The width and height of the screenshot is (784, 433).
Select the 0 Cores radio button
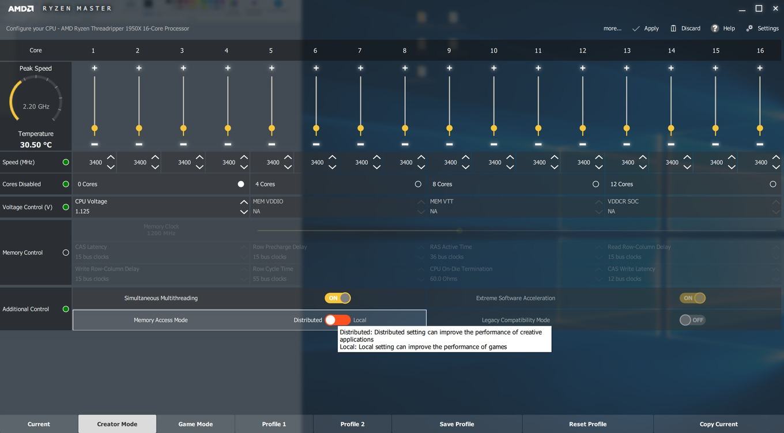click(x=241, y=184)
